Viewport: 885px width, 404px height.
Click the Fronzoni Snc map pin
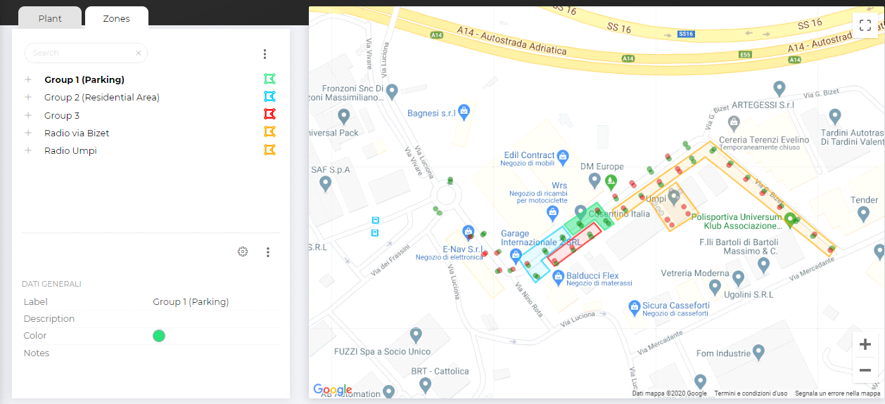point(393,91)
